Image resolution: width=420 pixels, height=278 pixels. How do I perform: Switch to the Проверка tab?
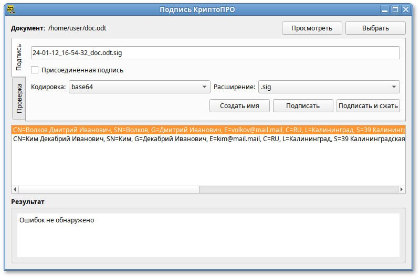(18, 99)
